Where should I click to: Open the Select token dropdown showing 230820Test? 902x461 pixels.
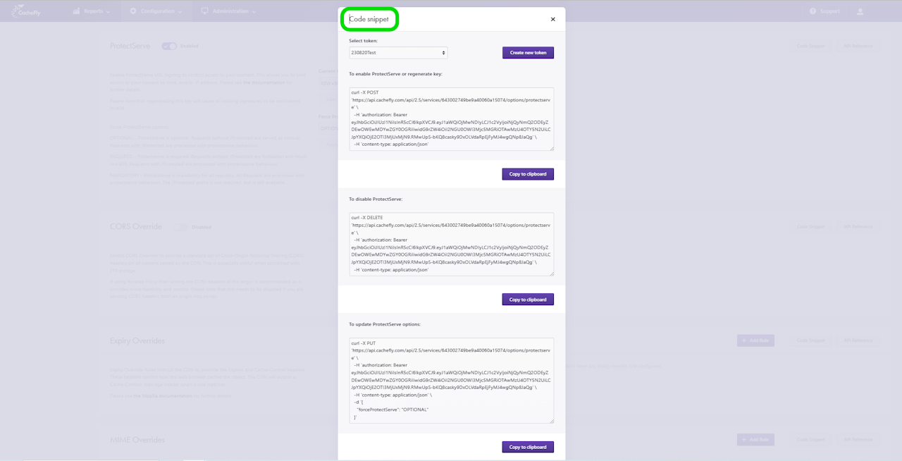(x=398, y=53)
